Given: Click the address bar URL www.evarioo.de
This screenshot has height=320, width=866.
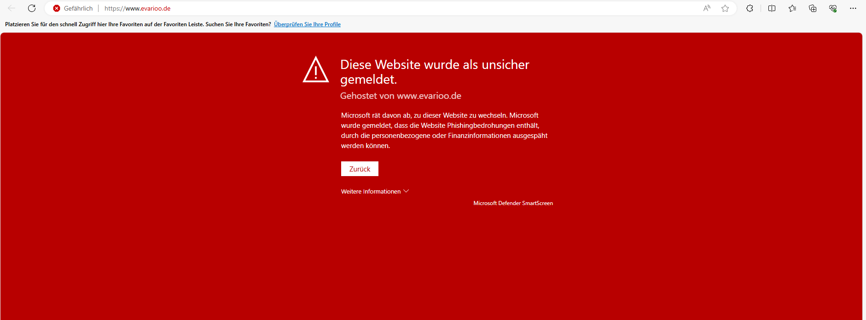Looking at the screenshot, I should [x=137, y=8].
